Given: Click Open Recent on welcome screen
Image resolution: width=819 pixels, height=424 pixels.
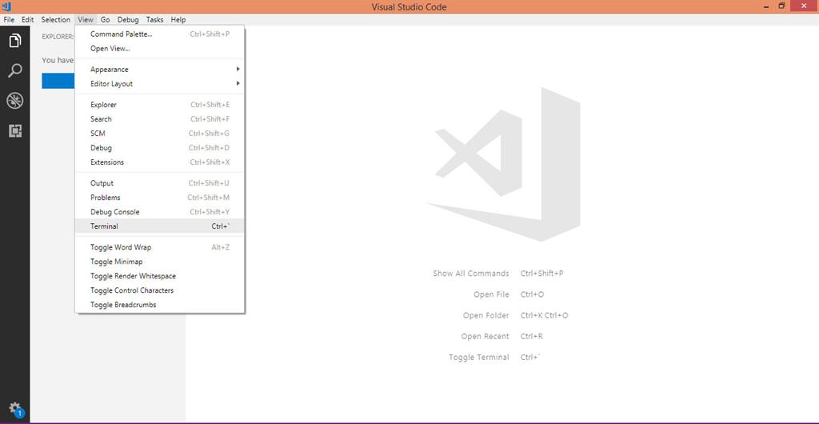Looking at the screenshot, I should 485,336.
